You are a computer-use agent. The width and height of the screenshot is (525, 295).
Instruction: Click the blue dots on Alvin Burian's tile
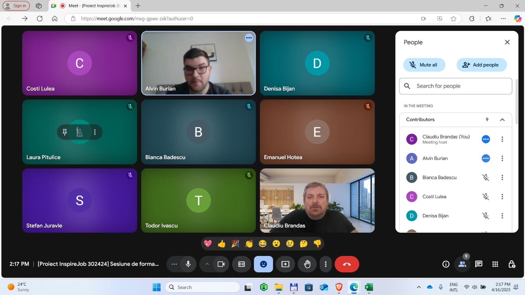pos(249,38)
